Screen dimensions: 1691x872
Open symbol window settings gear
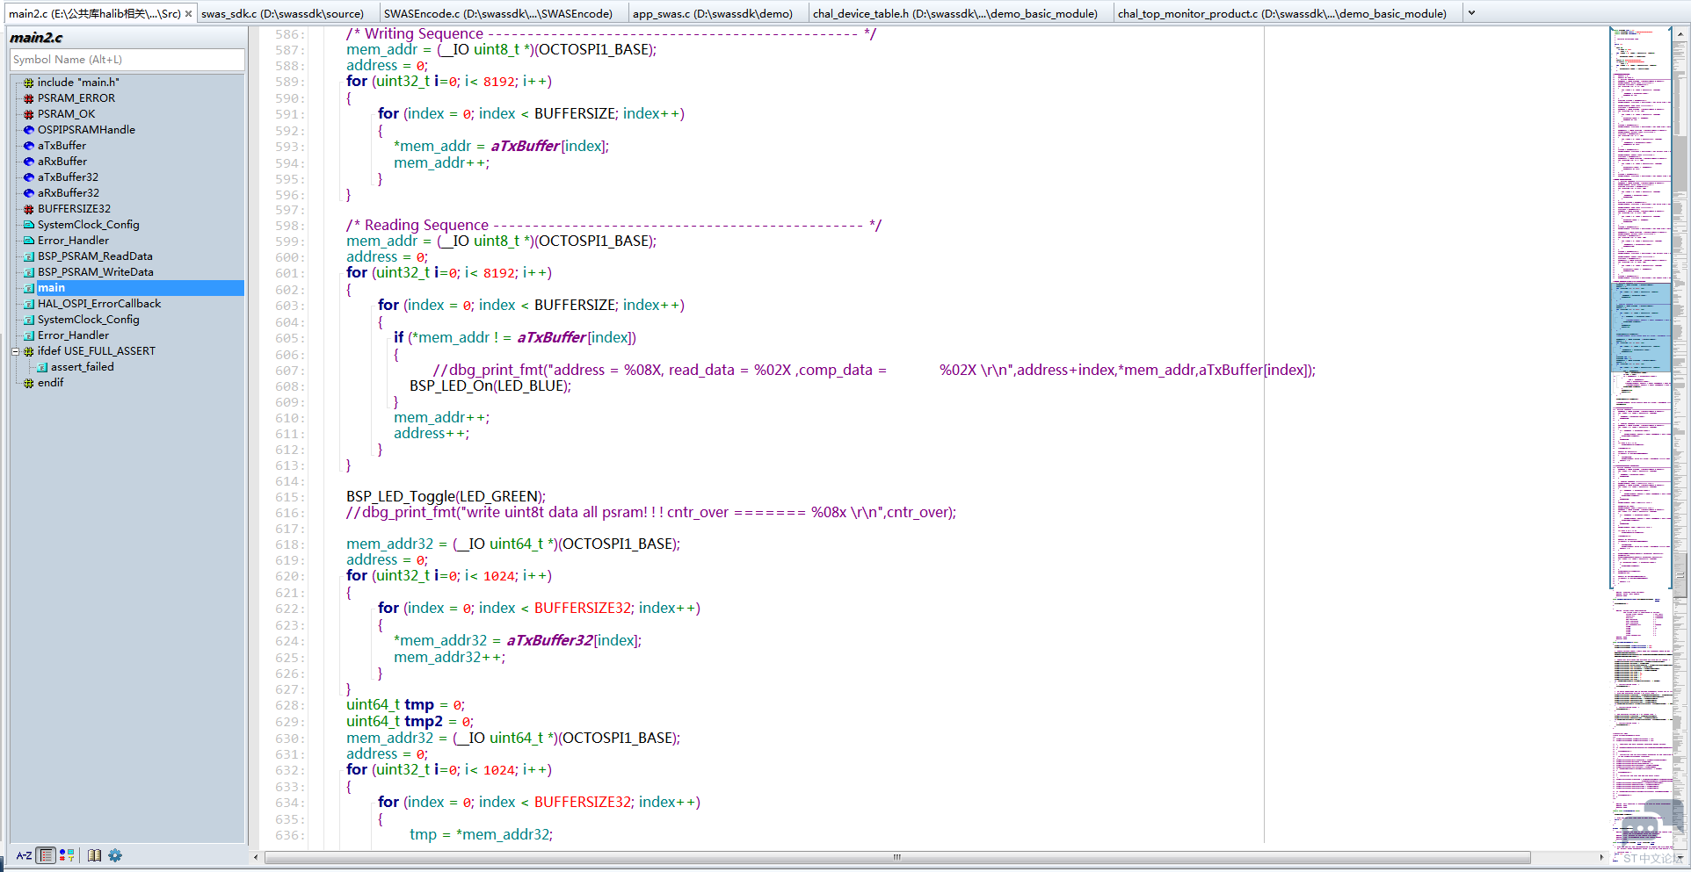[115, 855]
